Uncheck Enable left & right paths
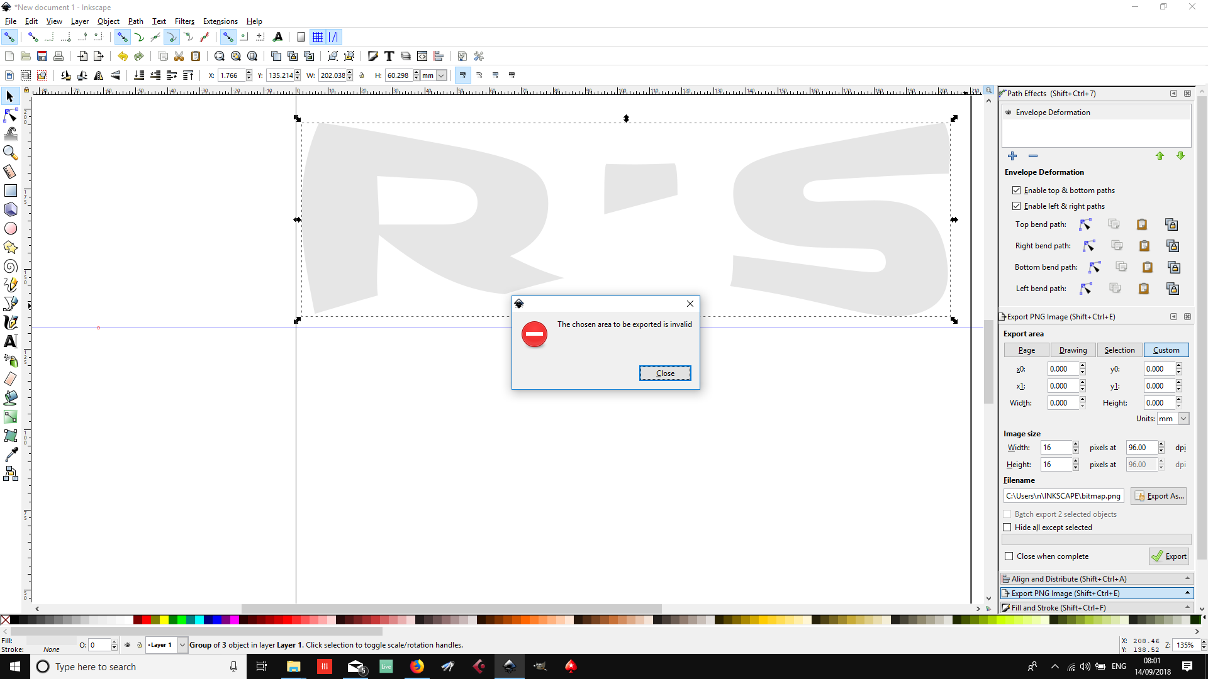The image size is (1208, 679). pyautogui.click(x=1017, y=206)
